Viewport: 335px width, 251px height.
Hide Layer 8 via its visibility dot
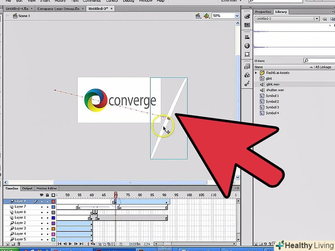point(42,201)
